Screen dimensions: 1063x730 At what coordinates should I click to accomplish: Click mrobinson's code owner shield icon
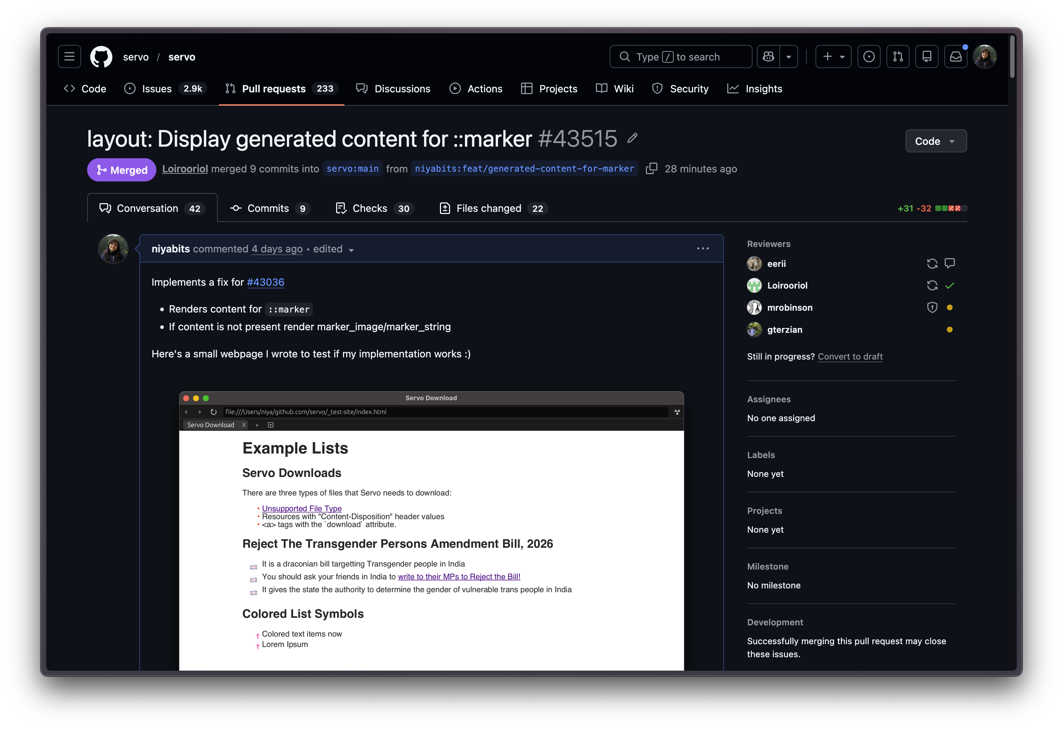[932, 307]
